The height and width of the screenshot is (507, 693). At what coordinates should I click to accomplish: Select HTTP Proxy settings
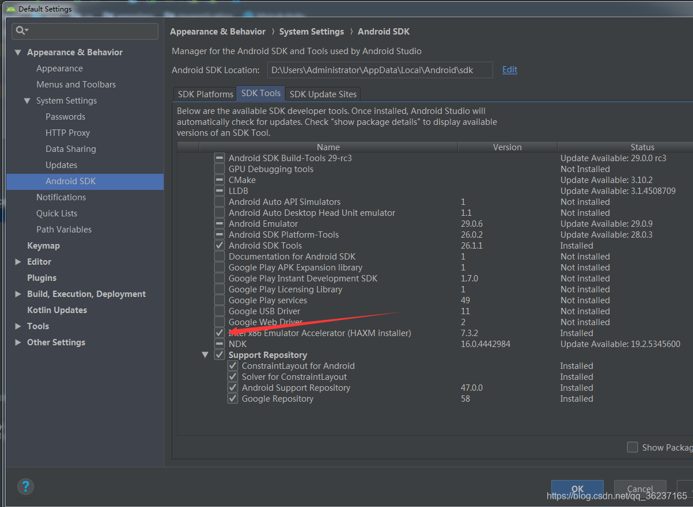pos(68,133)
